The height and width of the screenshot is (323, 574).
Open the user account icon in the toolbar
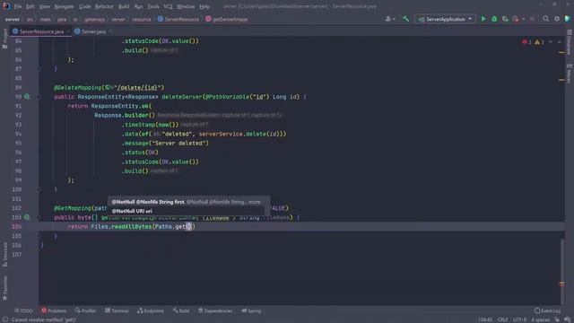[x=387, y=19]
